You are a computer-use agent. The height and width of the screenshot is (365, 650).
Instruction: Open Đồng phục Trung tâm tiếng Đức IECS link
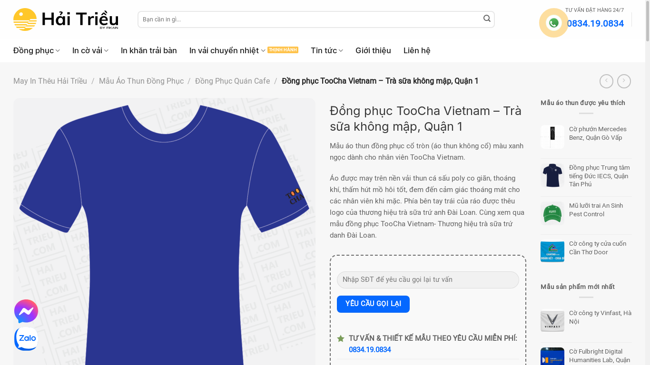(x=599, y=176)
